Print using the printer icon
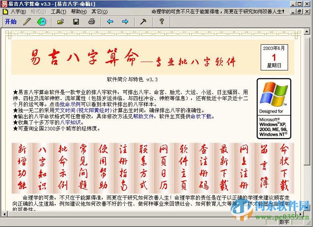 click(92, 21)
